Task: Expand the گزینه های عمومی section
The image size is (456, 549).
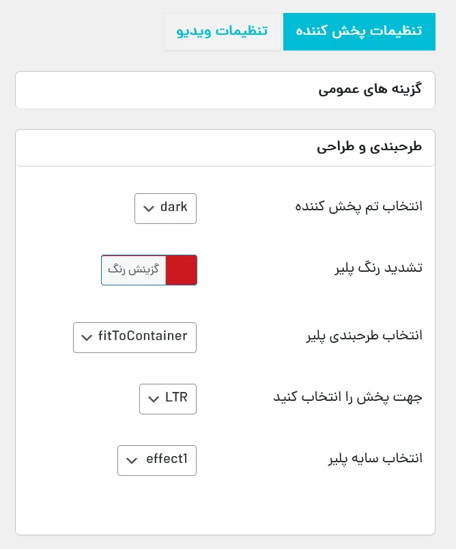Action: 225,90
